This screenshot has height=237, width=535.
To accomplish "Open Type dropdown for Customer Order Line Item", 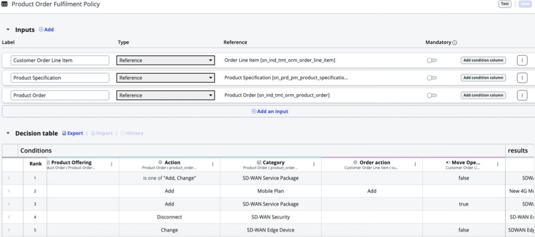I will 165,60.
